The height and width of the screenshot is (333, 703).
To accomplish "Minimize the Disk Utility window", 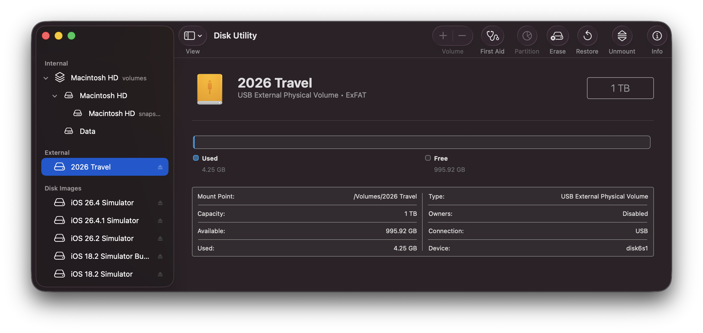I will [x=59, y=36].
